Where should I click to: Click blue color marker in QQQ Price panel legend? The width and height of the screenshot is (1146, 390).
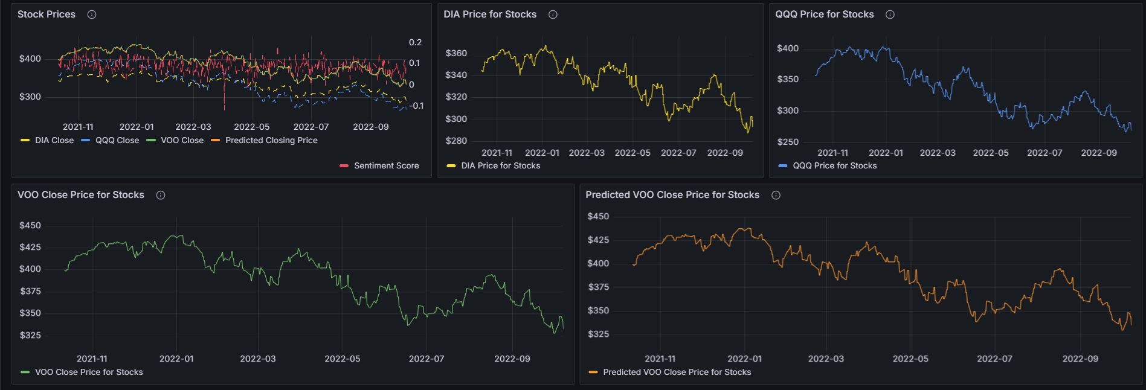point(783,165)
